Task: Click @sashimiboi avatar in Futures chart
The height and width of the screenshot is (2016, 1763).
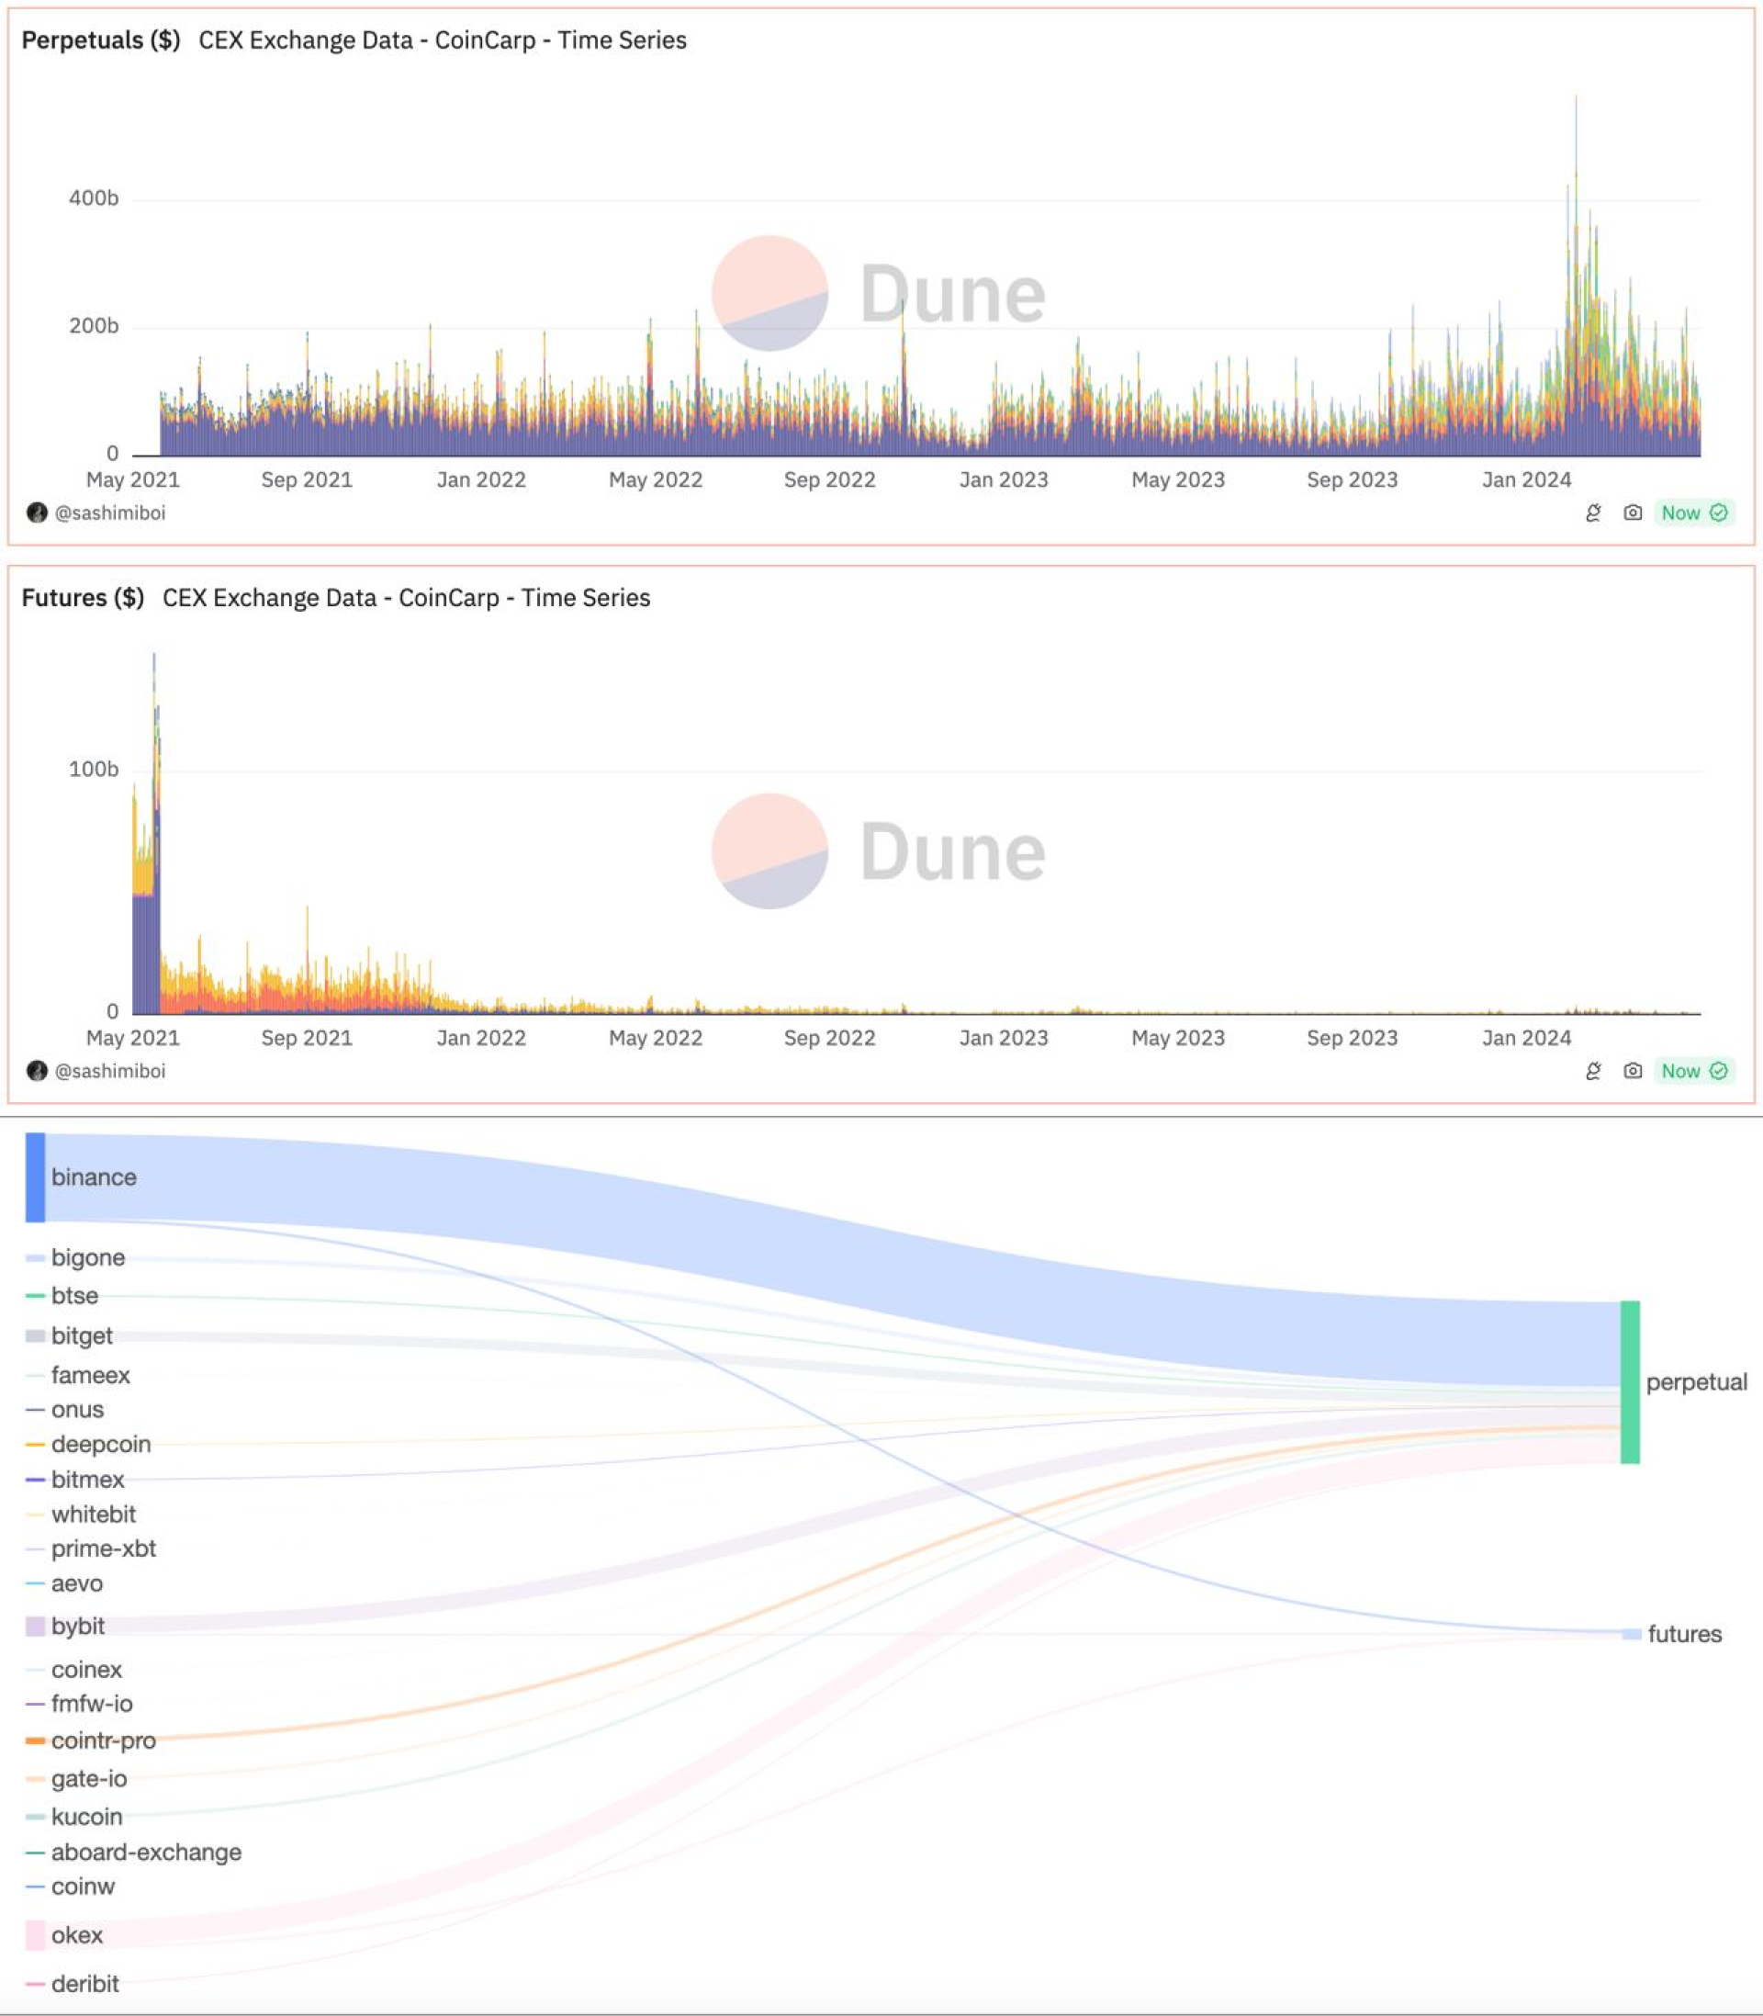Action: [38, 1071]
